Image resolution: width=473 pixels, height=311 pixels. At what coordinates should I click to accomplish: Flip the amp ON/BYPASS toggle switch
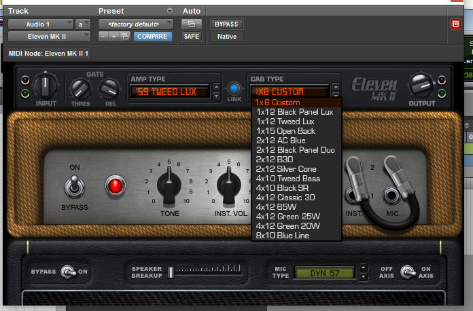click(x=74, y=186)
